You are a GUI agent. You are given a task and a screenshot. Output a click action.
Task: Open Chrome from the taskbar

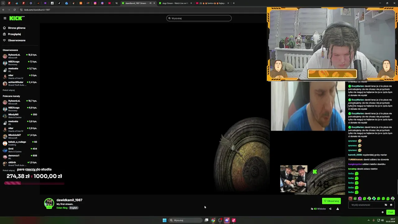point(213,220)
